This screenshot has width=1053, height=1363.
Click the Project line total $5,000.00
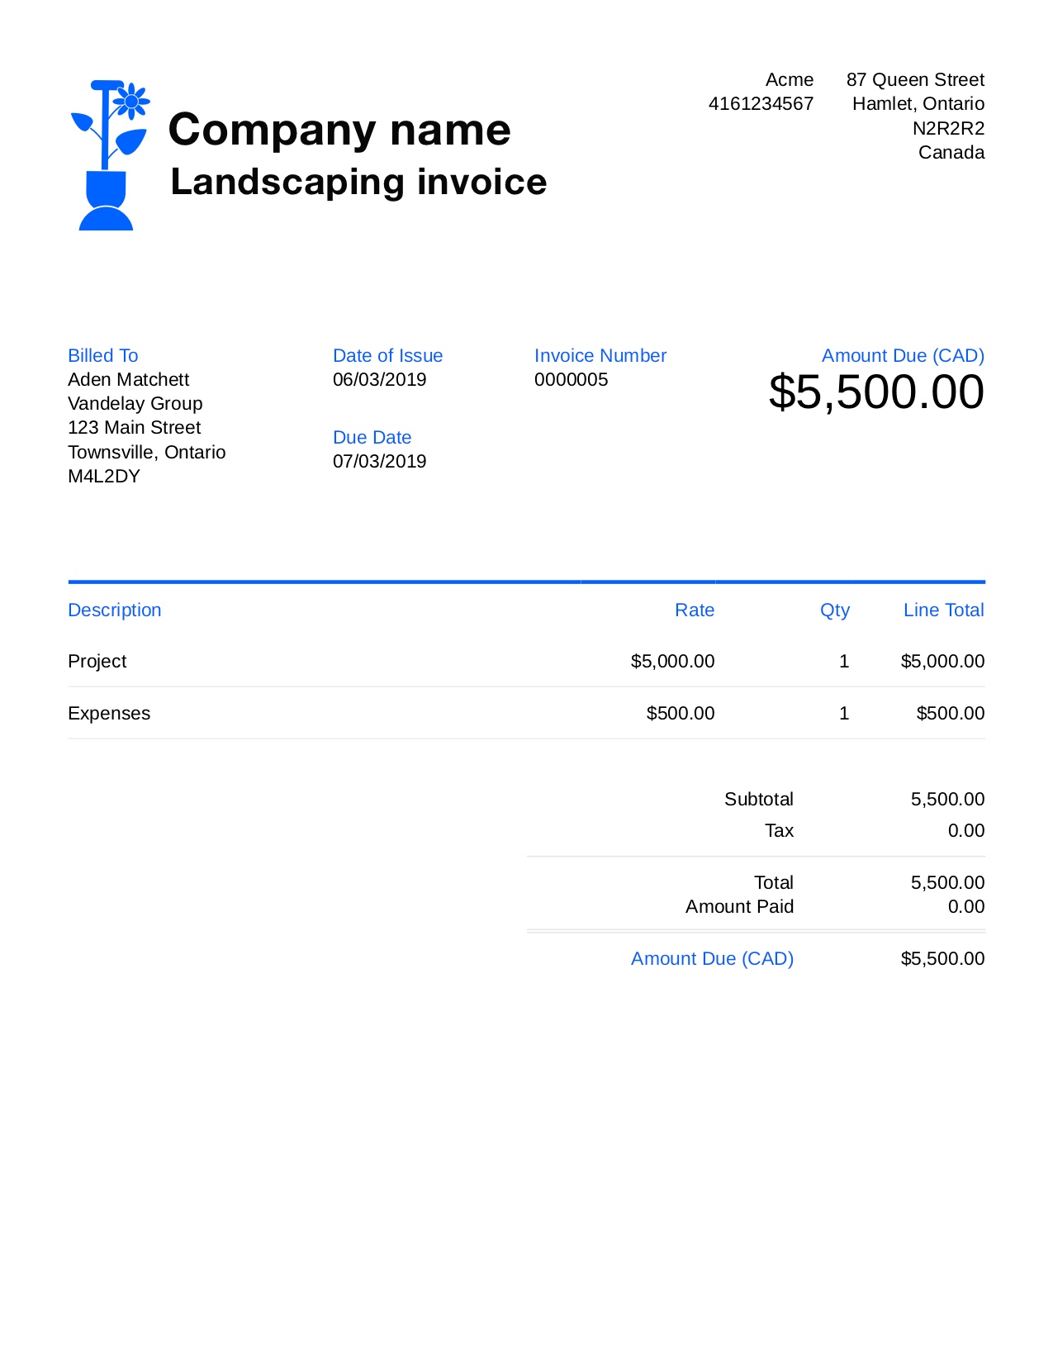tap(943, 661)
